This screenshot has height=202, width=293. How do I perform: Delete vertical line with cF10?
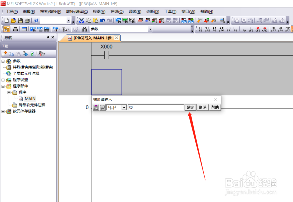coord(265,29)
